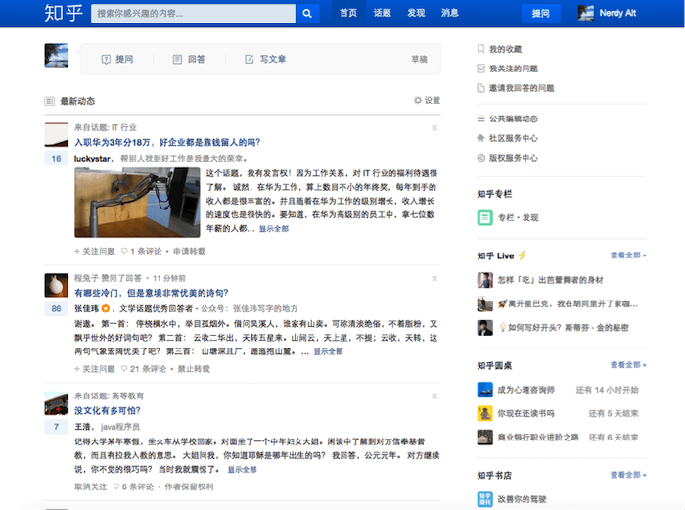Image resolution: width=685 pixels, height=510 pixels.
Task: Click 查看全部 for 知乎 Live
Action: (628, 255)
